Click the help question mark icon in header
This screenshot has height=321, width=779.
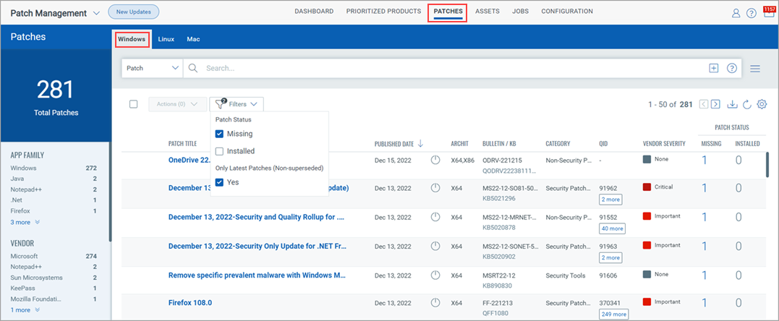click(x=752, y=13)
